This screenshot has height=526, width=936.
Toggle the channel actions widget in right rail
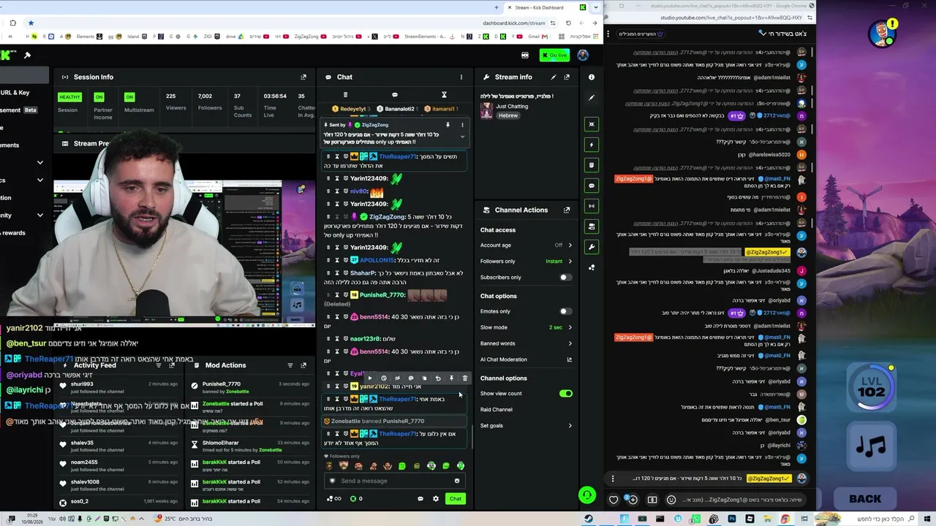(x=592, y=226)
